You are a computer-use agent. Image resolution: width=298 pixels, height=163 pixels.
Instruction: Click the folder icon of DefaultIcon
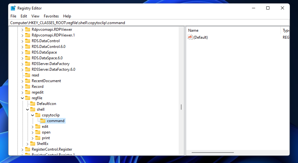[33, 103]
